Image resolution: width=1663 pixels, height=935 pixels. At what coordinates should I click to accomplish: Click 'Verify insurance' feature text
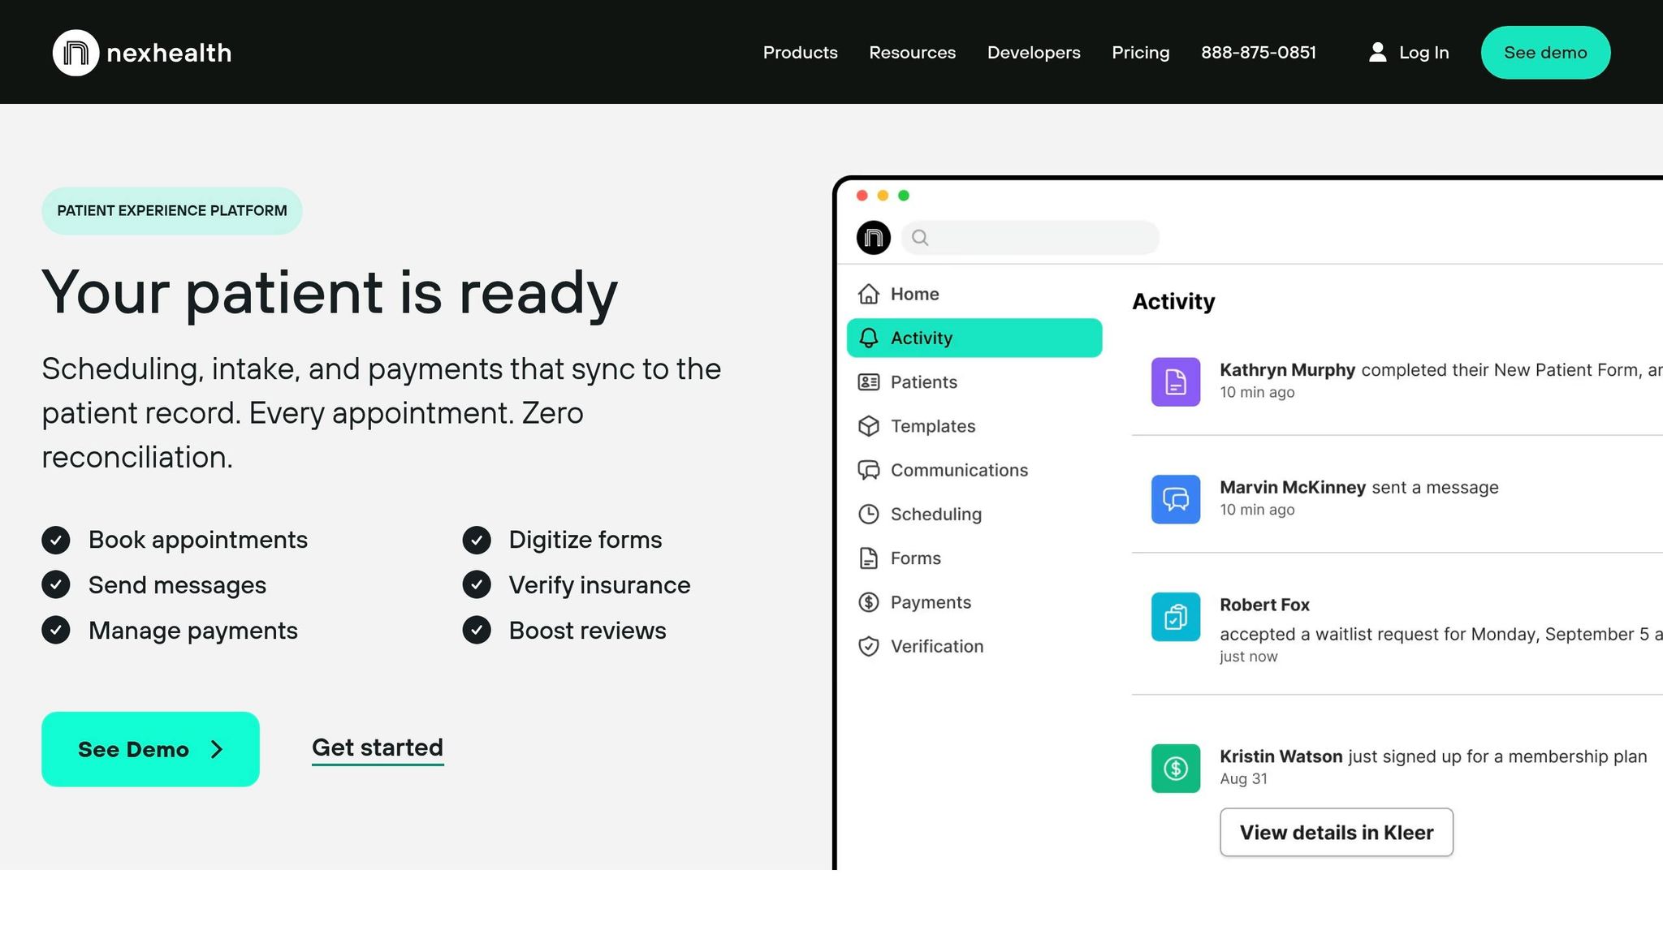(x=599, y=584)
